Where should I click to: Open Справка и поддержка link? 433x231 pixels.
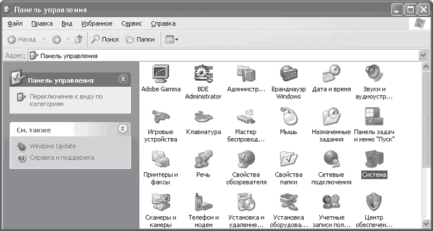[62, 158]
